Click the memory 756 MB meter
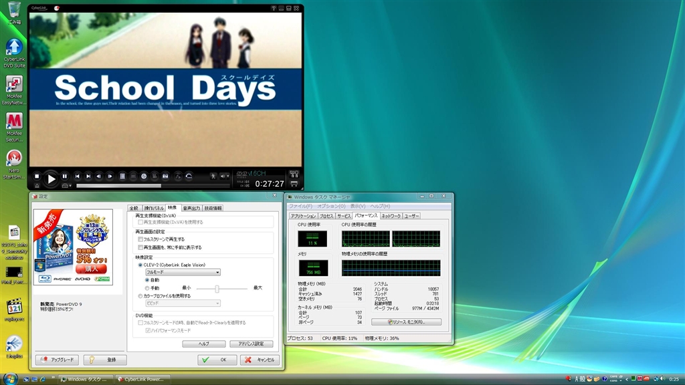The image size is (685, 385). pyautogui.click(x=313, y=268)
